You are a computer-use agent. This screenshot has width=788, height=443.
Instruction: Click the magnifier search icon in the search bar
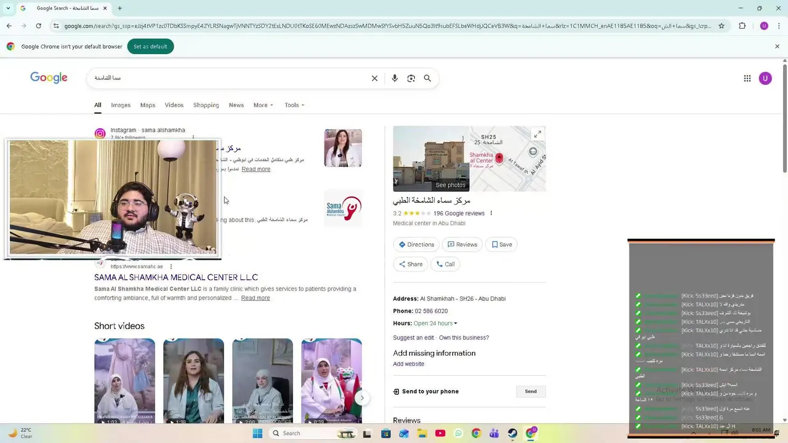[x=427, y=78]
